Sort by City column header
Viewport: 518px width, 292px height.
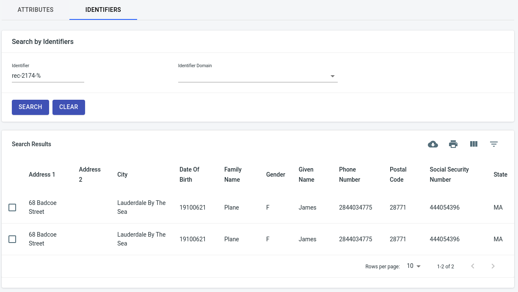122,175
